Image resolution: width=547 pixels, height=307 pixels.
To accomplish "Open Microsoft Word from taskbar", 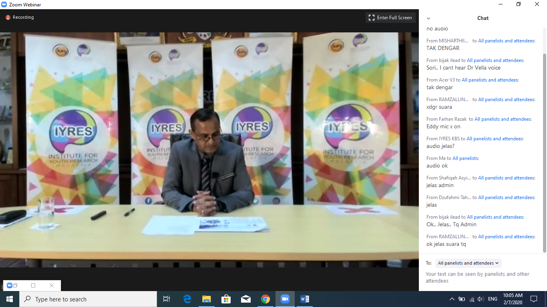I will pos(304,299).
